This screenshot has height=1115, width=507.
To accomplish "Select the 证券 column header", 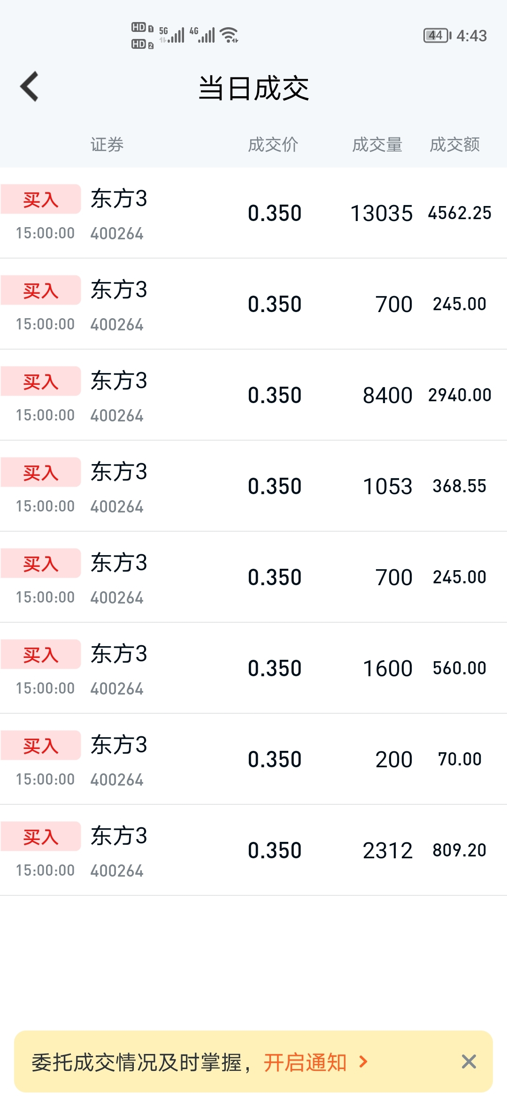I will [x=107, y=145].
